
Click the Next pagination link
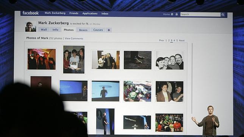coord(182,40)
